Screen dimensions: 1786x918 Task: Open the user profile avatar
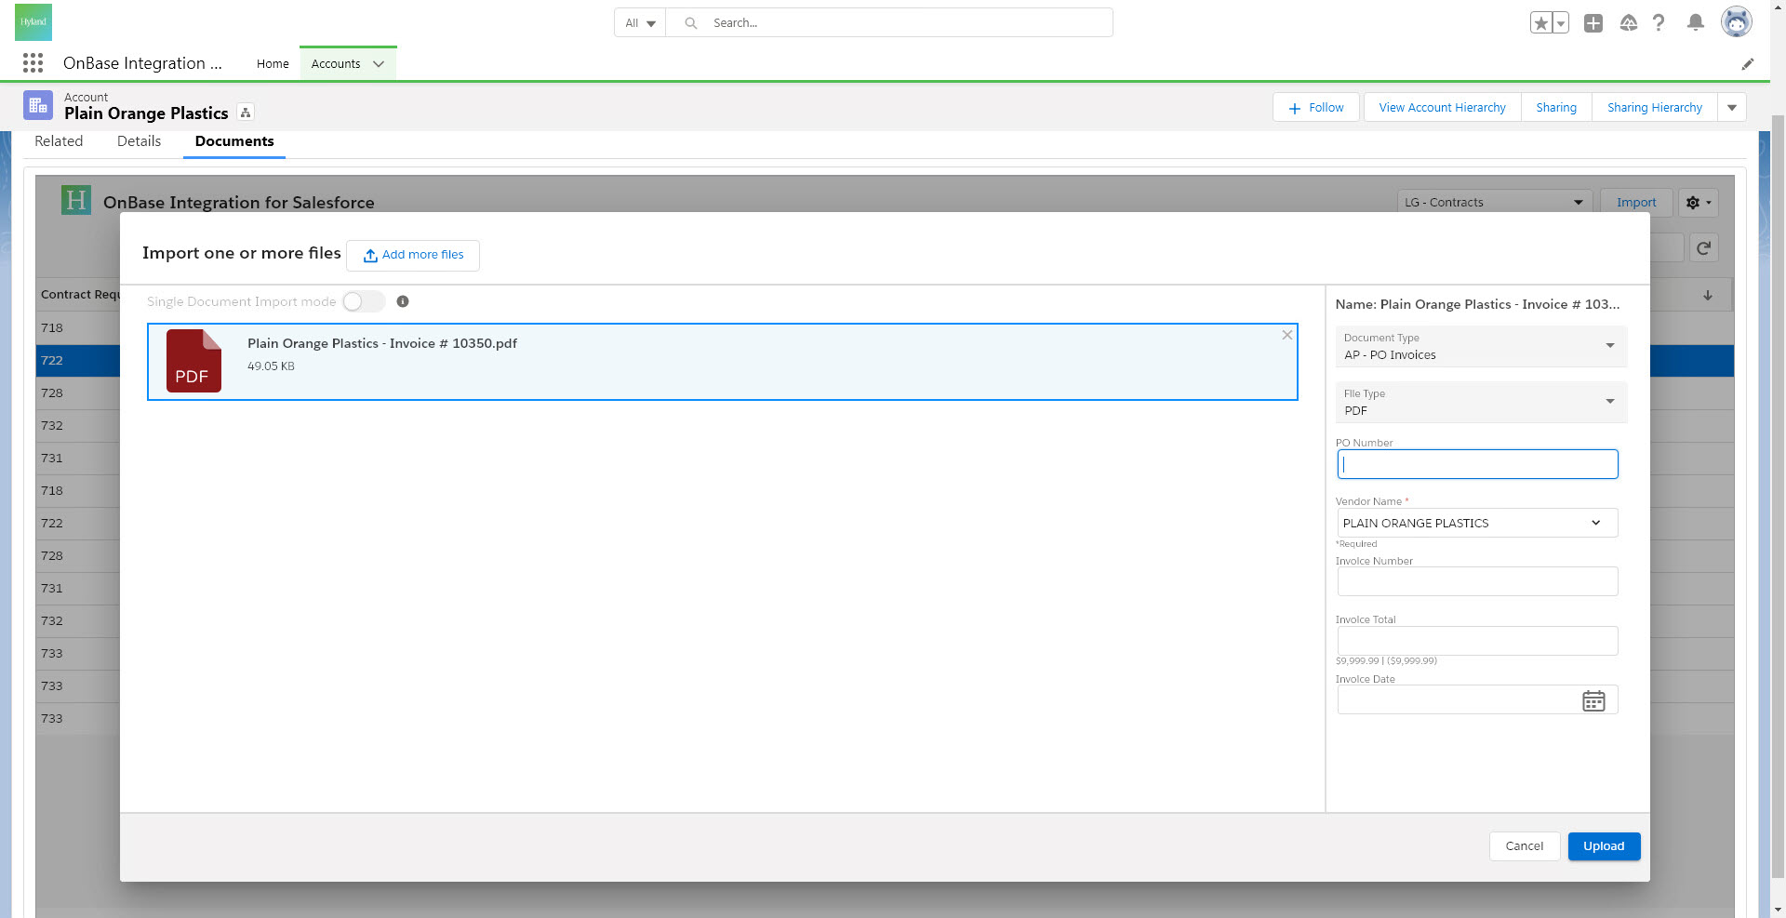pyautogui.click(x=1736, y=22)
